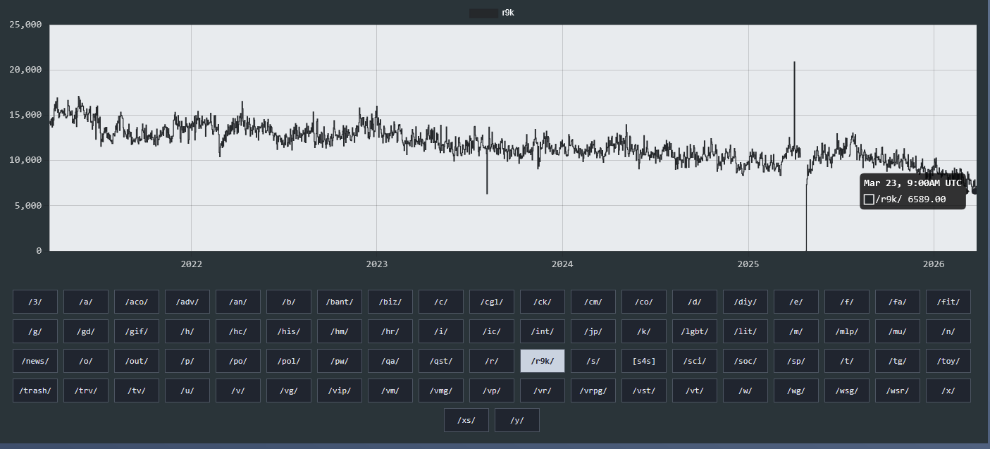
Task: Select the /a/ board button
Action: click(x=86, y=302)
